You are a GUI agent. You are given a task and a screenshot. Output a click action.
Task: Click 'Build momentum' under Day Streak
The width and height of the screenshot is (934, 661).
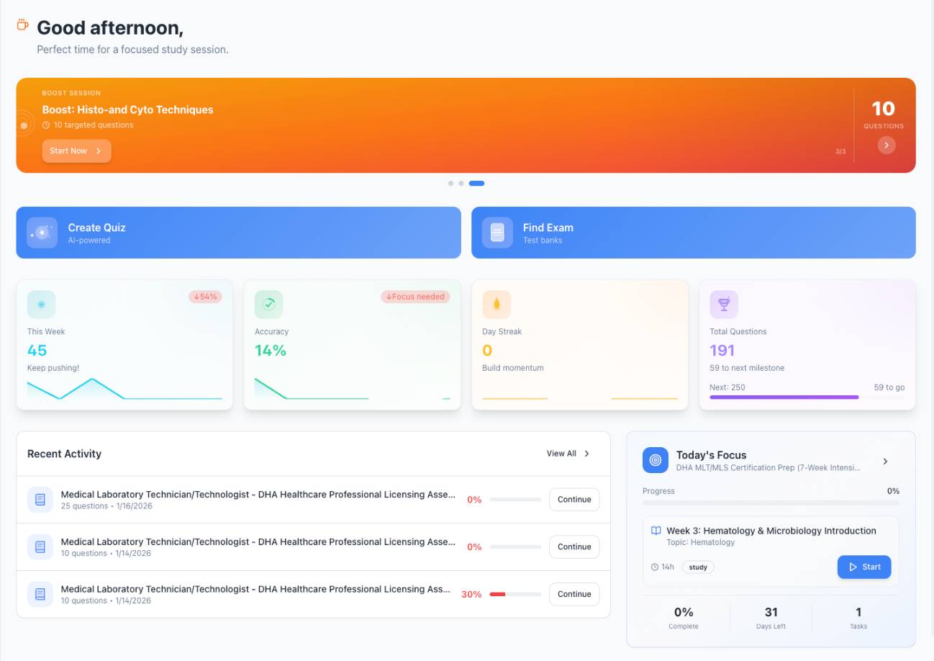click(513, 368)
